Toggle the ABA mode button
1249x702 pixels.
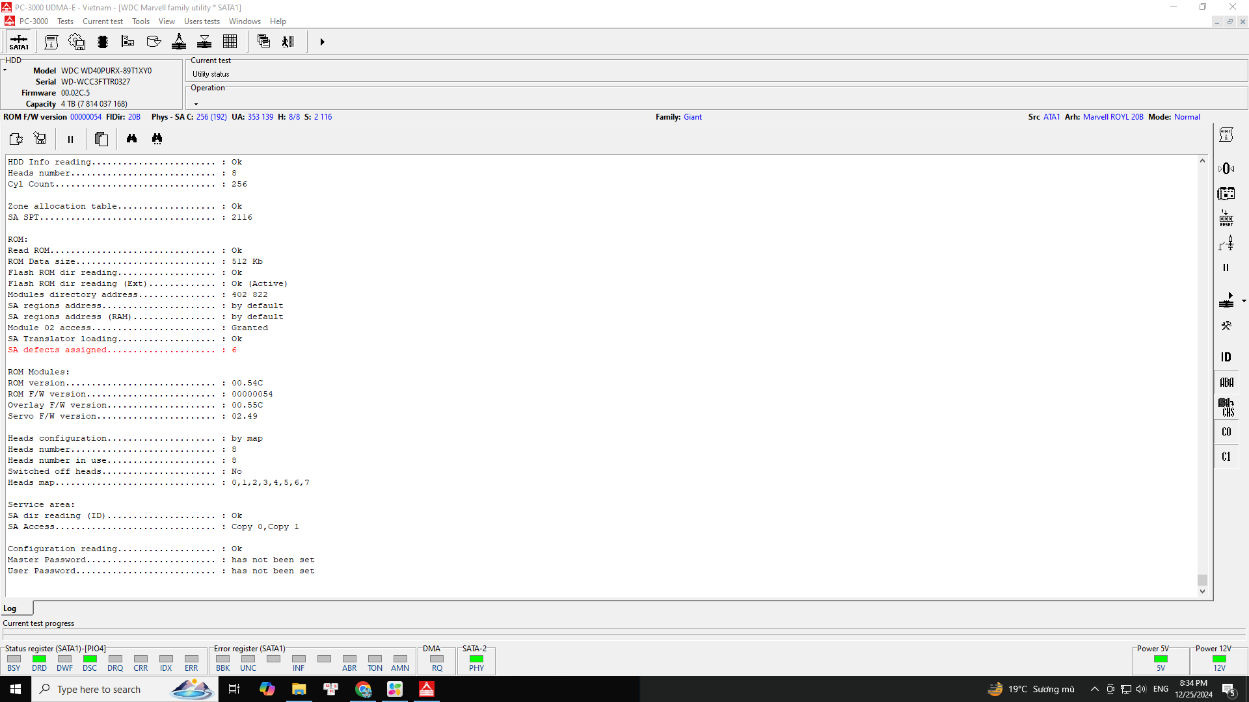[1226, 382]
